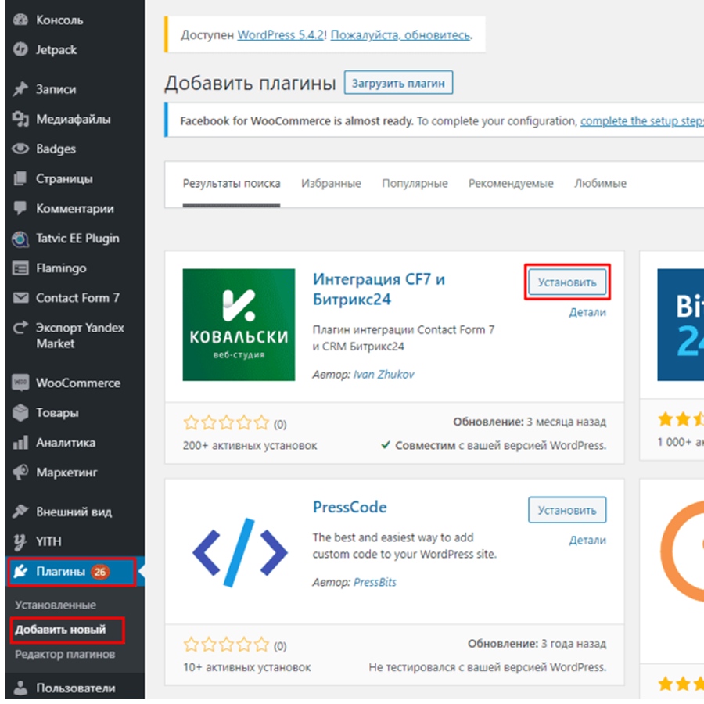Screen dimensions: 704x704
Task: Open author Ivan Zhukov link
Action: tap(384, 375)
